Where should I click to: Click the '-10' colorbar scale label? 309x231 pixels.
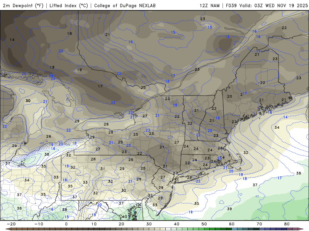pyautogui.click(x=39, y=224)
